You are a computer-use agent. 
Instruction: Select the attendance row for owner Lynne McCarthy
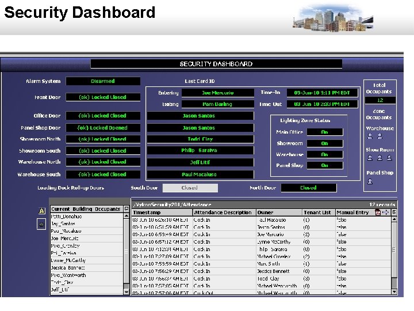click(262, 242)
